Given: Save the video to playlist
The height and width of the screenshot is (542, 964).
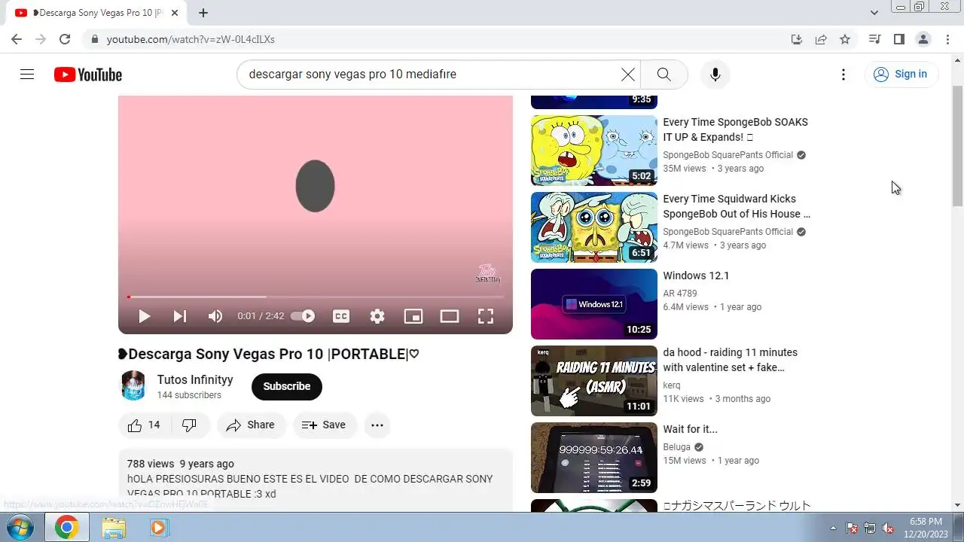Looking at the screenshot, I should coord(325,425).
